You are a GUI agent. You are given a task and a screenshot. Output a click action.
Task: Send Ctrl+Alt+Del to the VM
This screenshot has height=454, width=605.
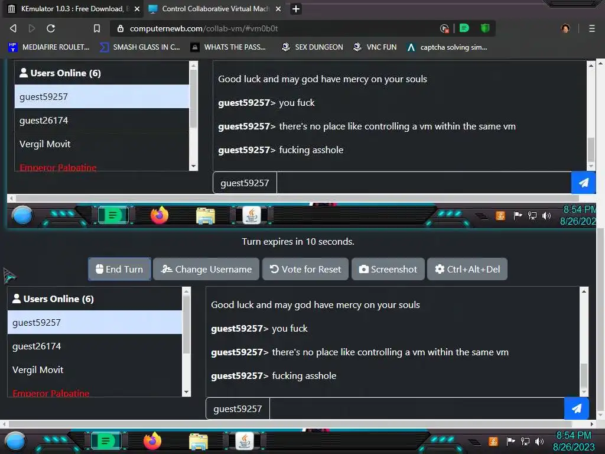[467, 269]
